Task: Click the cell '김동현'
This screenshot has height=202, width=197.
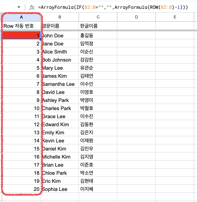Action: [98, 124]
